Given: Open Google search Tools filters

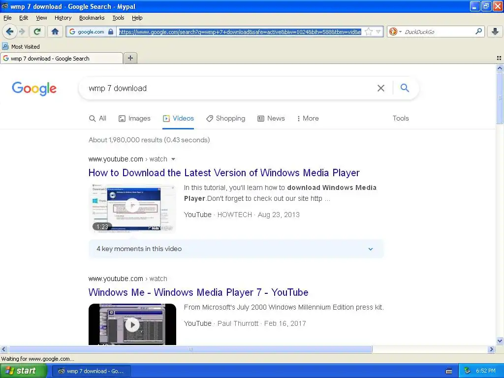Looking at the screenshot, I should 401,118.
